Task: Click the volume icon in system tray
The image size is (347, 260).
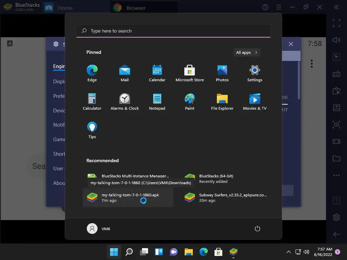Action: click(x=306, y=252)
